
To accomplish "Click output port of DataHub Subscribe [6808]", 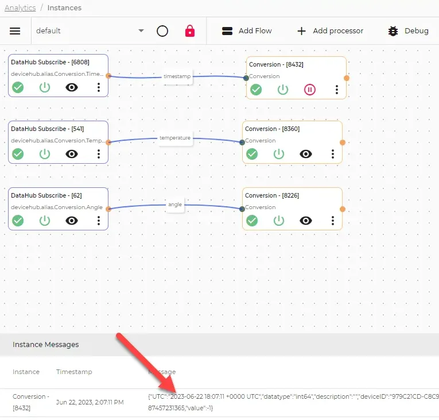I will click(108, 76).
